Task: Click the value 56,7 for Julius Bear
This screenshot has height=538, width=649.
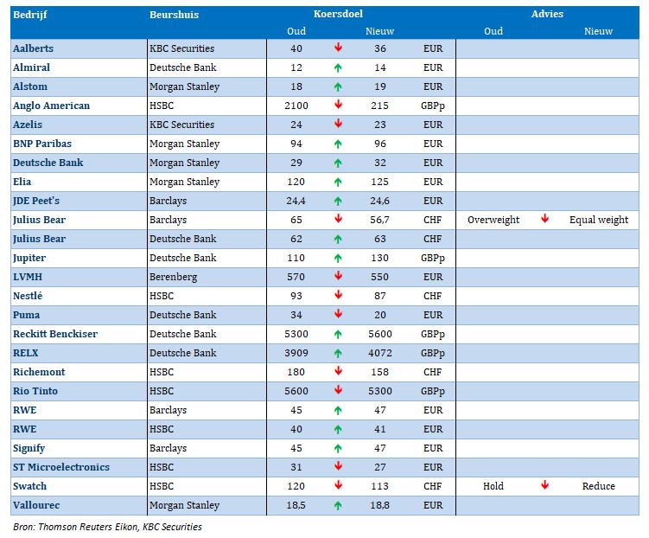Action: 379,220
